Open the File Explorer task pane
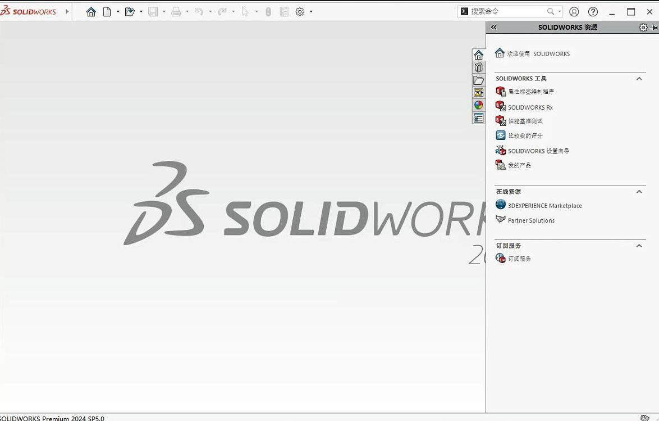659x421 pixels. 478,80
